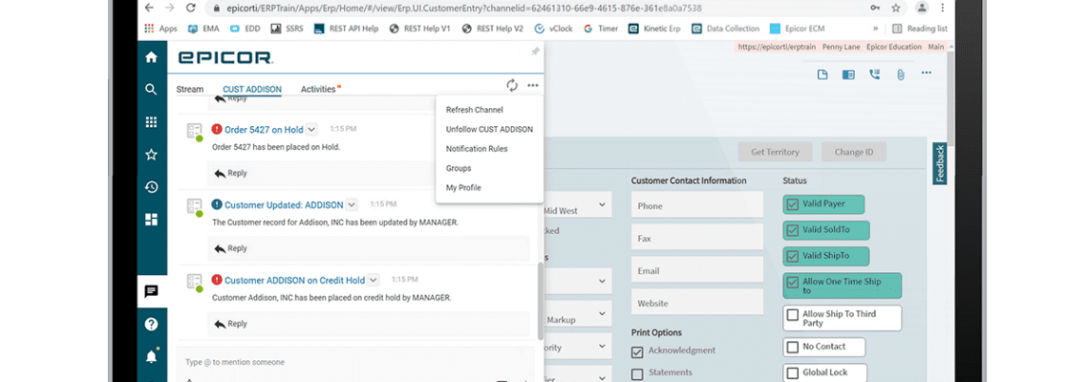The width and height of the screenshot is (1089, 382).
Task: Open attachments paperclip icon
Action: 900,75
